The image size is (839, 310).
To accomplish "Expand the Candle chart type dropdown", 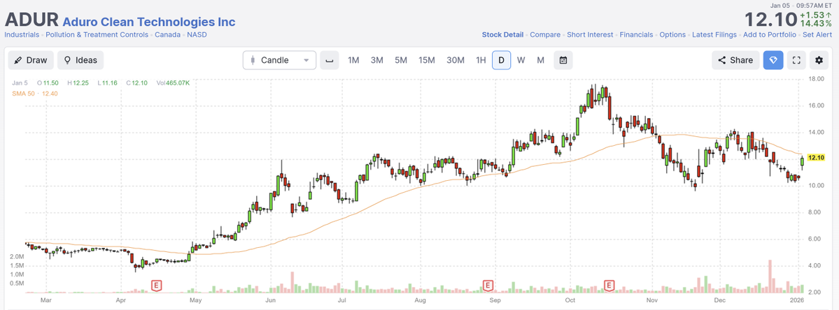I will [x=279, y=60].
